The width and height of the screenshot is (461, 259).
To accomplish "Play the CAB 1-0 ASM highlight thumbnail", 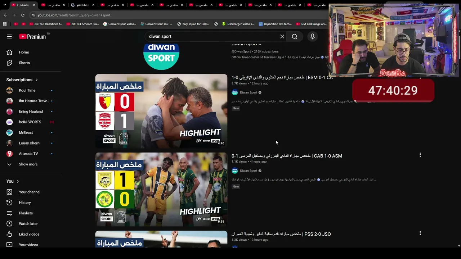I will tap(161, 190).
